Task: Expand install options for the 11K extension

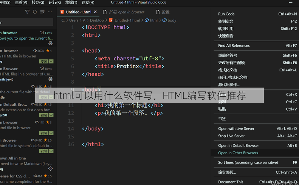Action: click(51, 133)
